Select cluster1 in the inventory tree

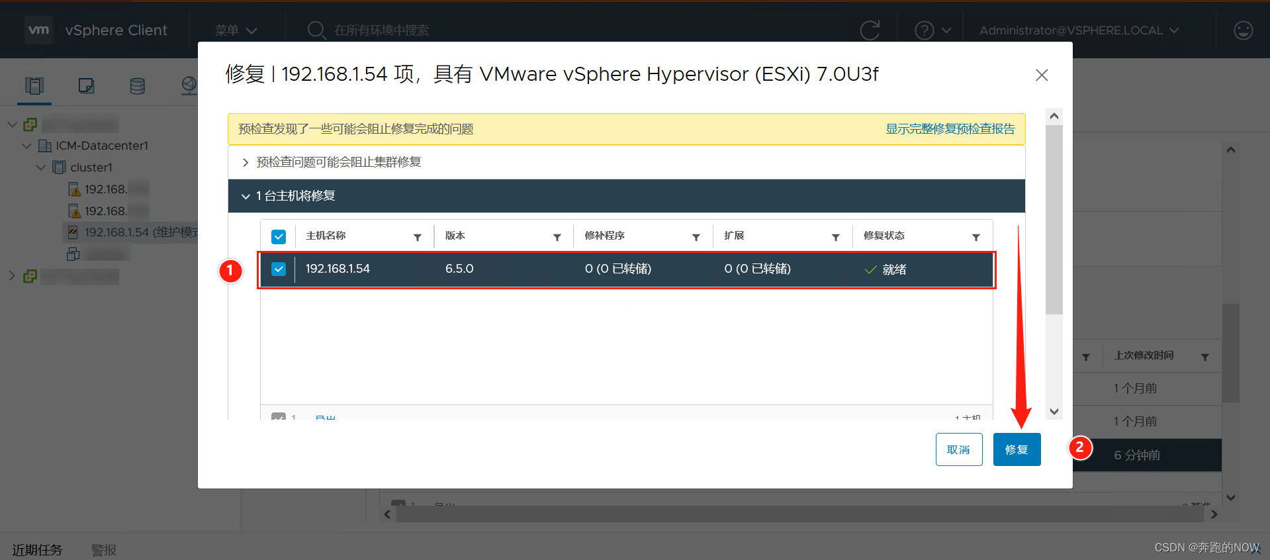91,167
